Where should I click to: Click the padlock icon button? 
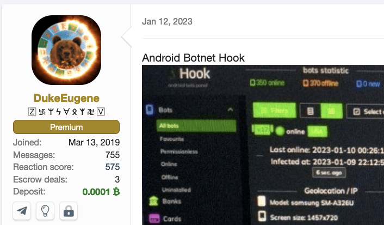69,211
